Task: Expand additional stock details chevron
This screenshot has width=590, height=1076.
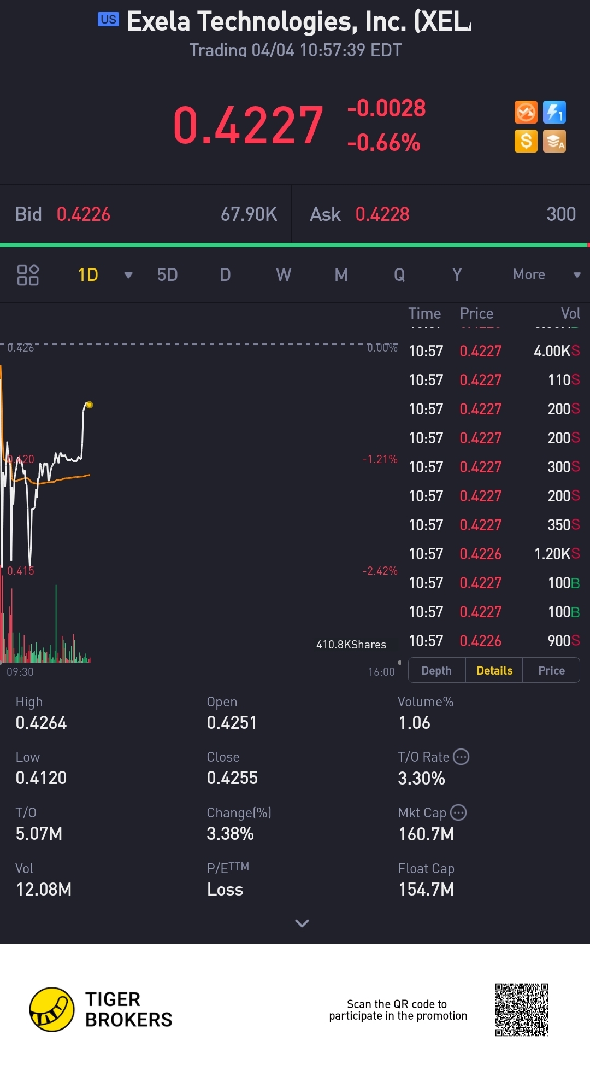Action: 302,923
